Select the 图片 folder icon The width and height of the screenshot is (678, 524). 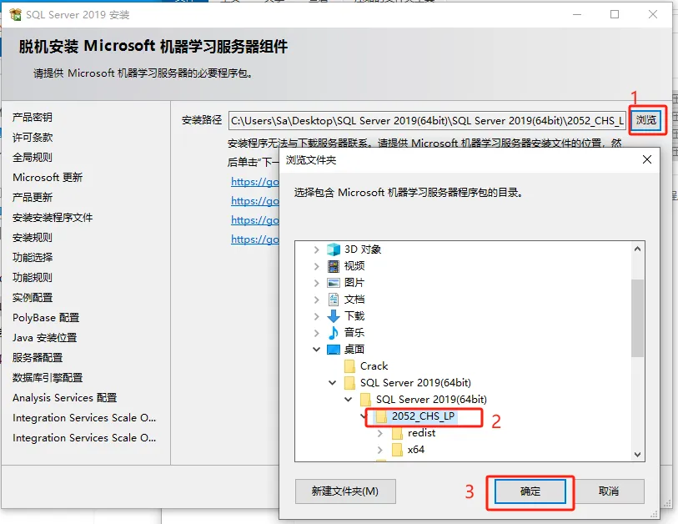334,283
